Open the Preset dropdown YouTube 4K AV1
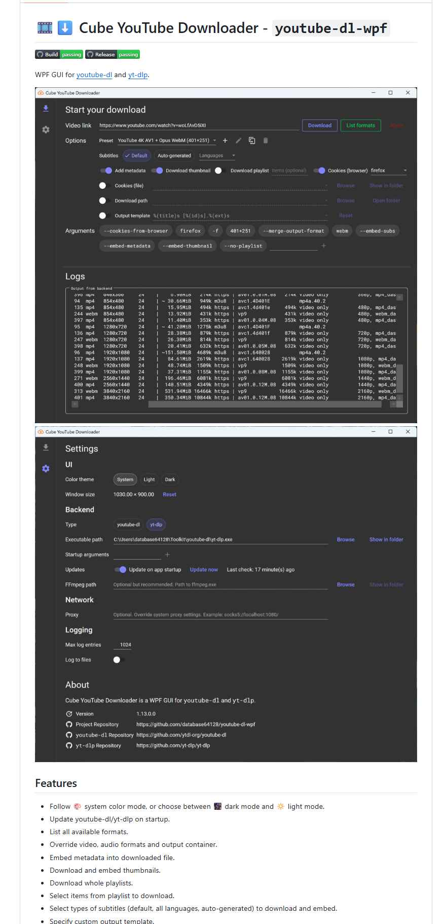This screenshot has width=445, height=924. pyautogui.click(x=167, y=141)
